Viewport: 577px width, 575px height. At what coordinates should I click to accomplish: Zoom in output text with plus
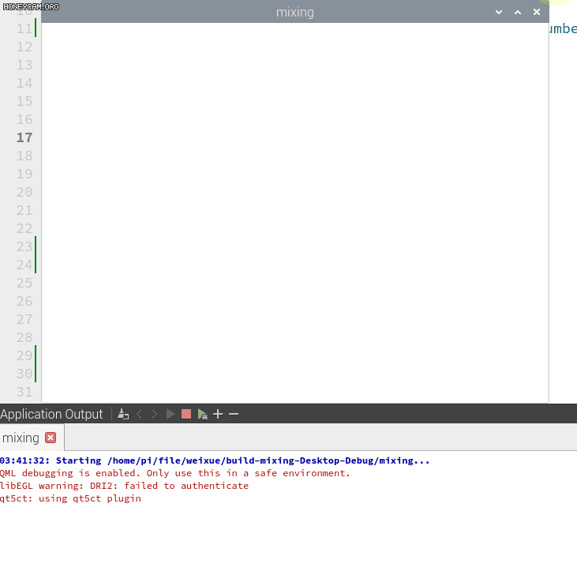pyautogui.click(x=218, y=414)
